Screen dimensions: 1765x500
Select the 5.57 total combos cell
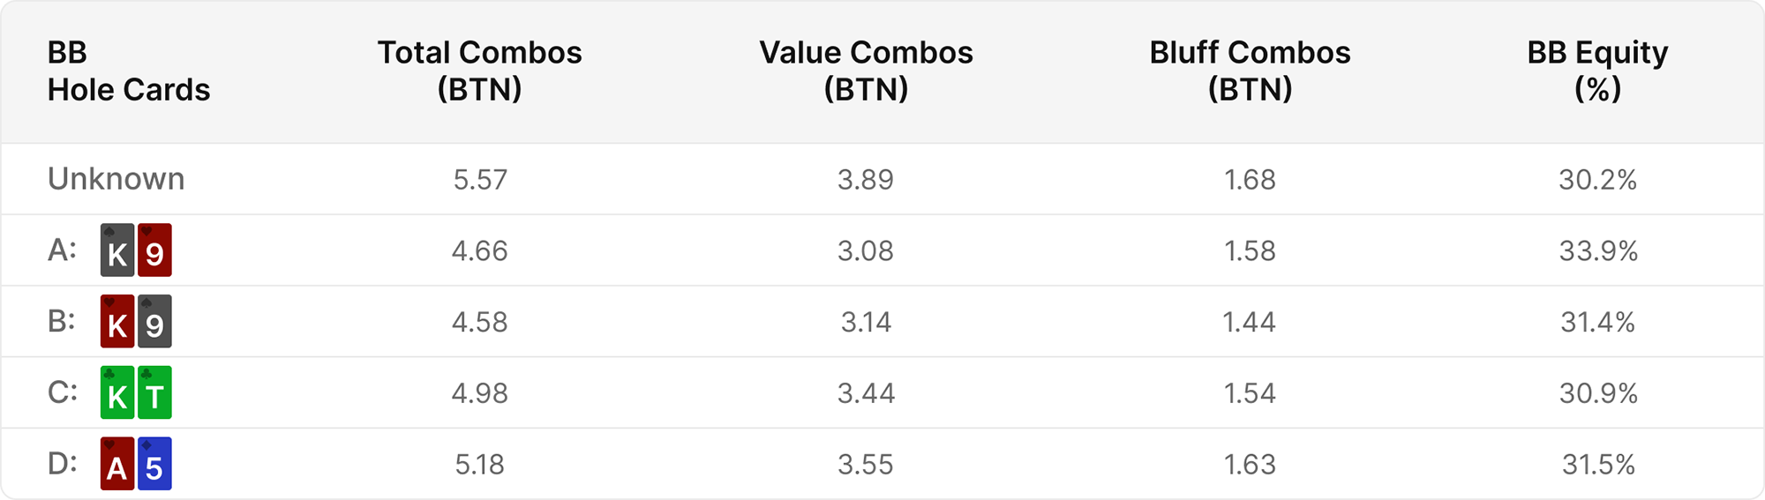pos(479,180)
